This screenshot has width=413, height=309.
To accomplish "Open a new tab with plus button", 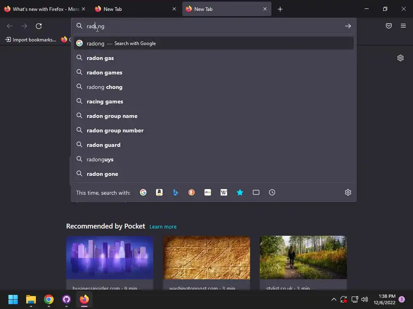I will 280,9.
